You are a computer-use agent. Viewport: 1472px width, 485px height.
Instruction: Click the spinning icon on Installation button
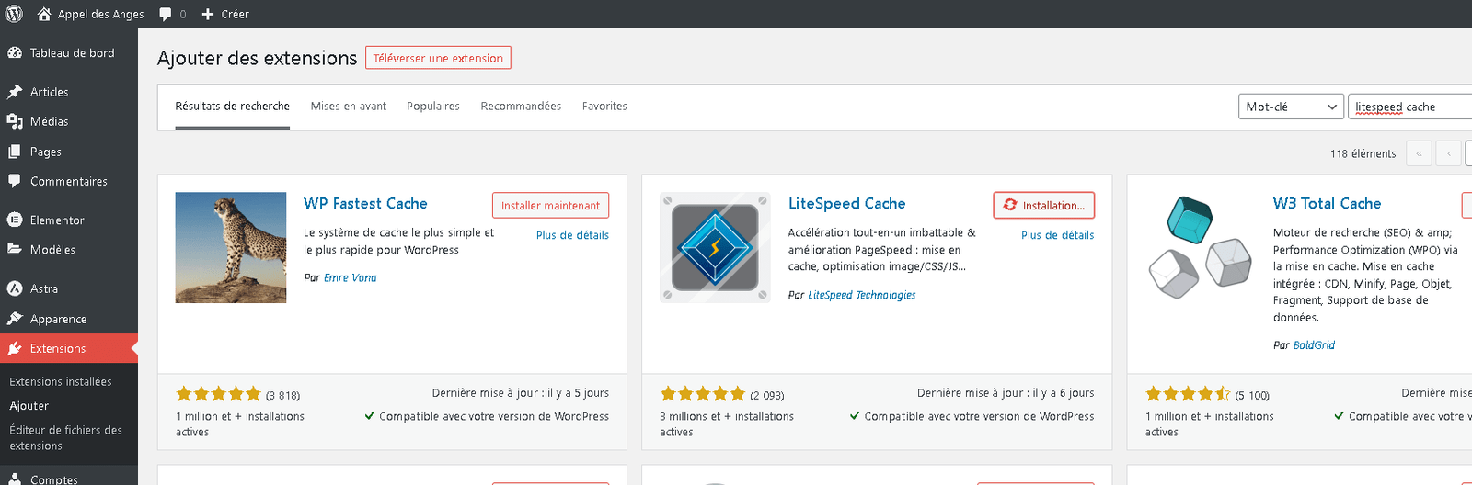[1010, 205]
